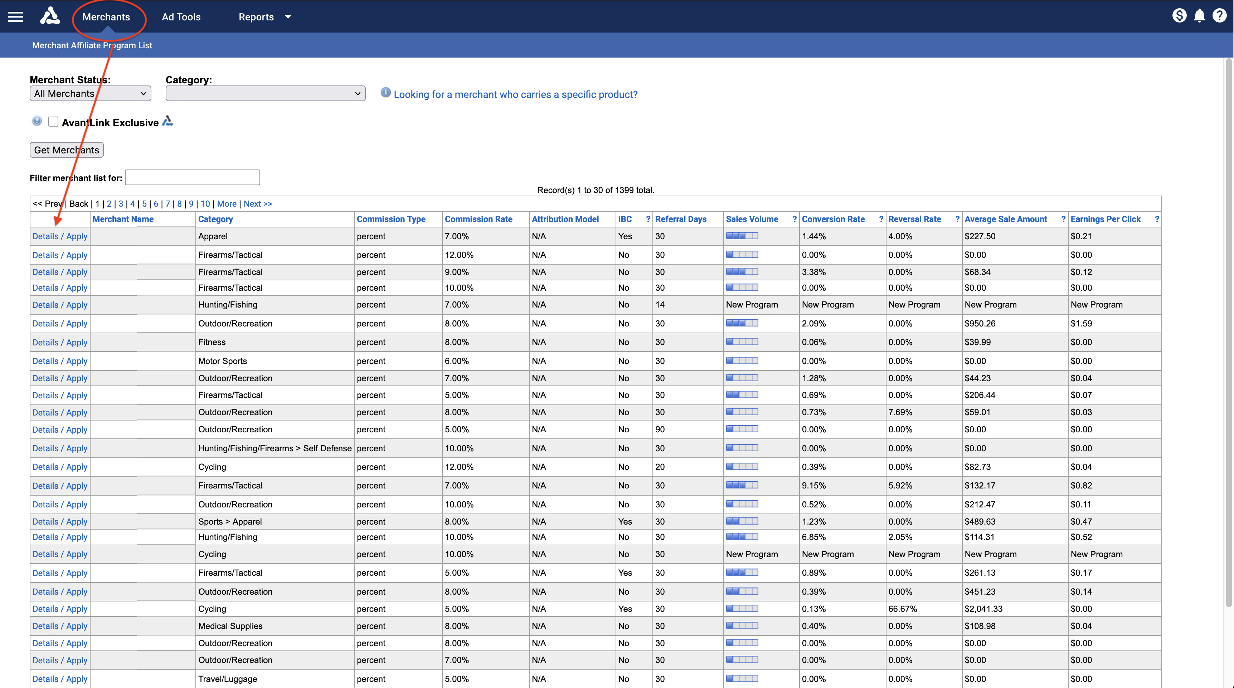Go to results page 2
This screenshot has height=688, width=1234.
pos(109,204)
